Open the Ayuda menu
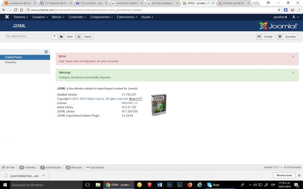303x189 pixels. click(x=147, y=17)
